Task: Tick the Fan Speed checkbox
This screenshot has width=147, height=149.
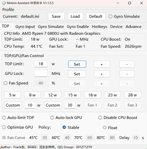Action: 5,83
